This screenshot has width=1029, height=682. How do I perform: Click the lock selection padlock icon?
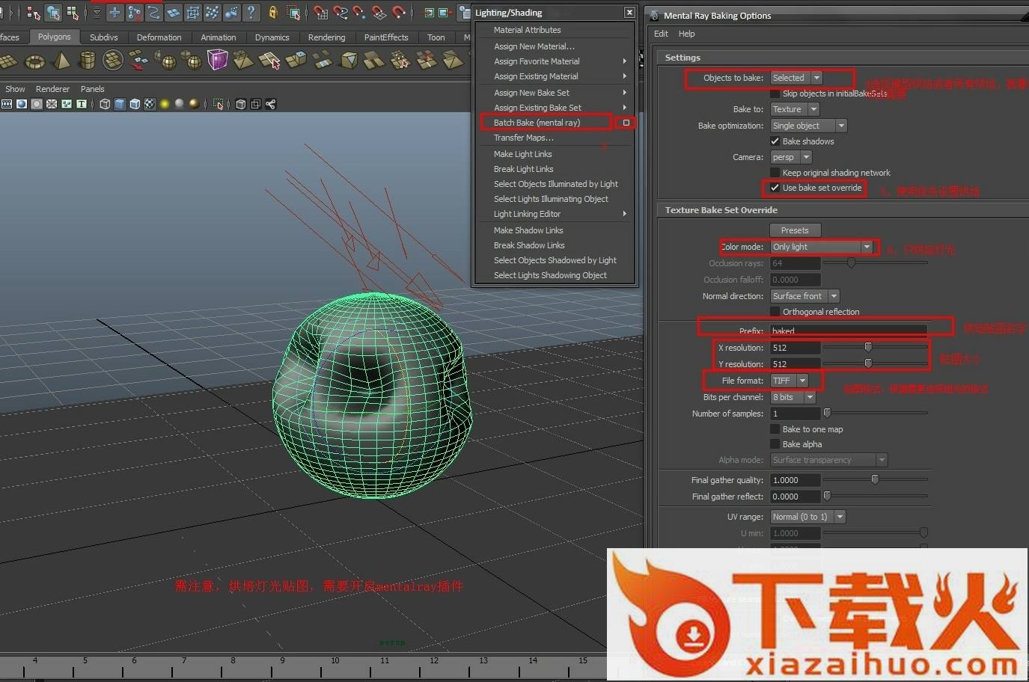click(273, 12)
